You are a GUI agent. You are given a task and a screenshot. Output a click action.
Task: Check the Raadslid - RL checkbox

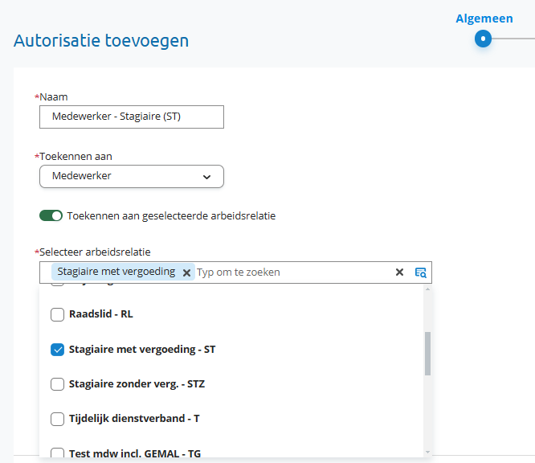57,314
